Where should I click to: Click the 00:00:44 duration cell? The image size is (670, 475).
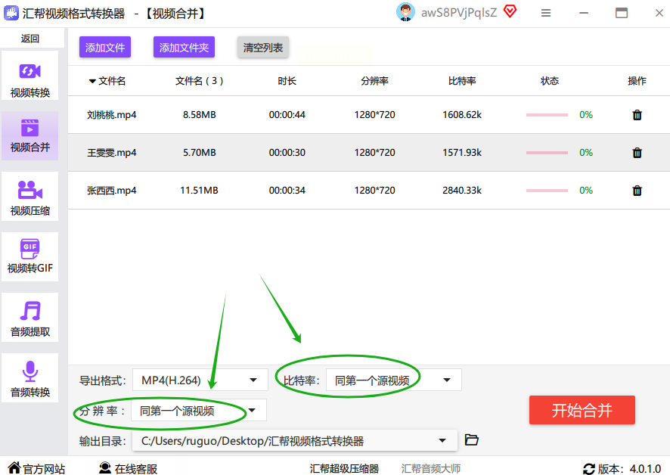(287, 114)
